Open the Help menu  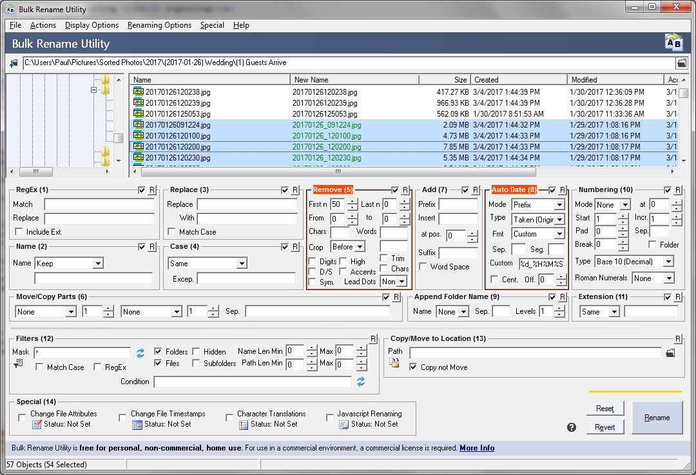[241, 25]
